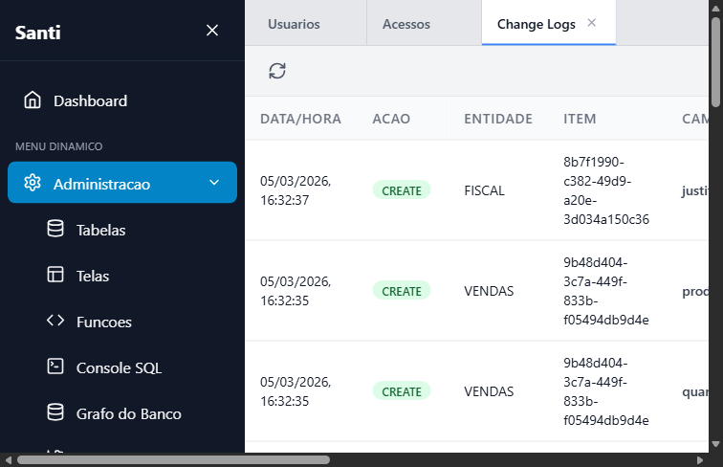The image size is (723, 467).
Task: Click the vertical scrollbar thumb
Action: [x=715, y=62]
